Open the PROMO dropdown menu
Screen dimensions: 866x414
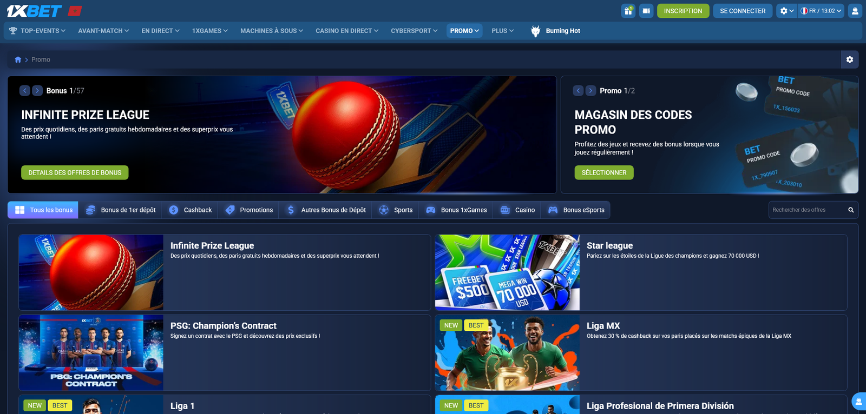pos(464,31)
